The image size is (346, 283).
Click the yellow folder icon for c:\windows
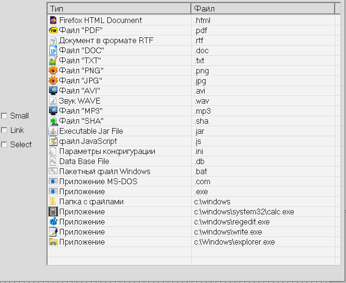click(x=53, y=201)
